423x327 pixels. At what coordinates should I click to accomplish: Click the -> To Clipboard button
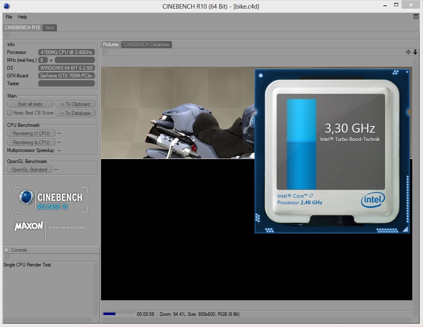pyautogui.click(x=75, y=104)
